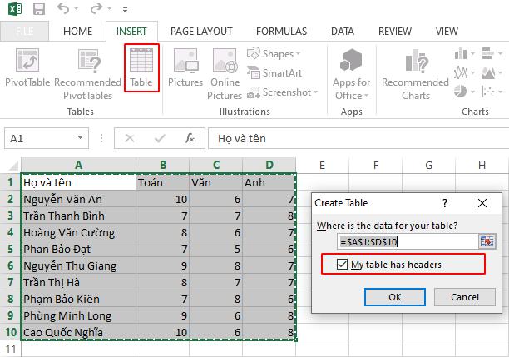Open the FORMULAS tab
This screenshot has width=509, height=357.
(x=282, y=31)
